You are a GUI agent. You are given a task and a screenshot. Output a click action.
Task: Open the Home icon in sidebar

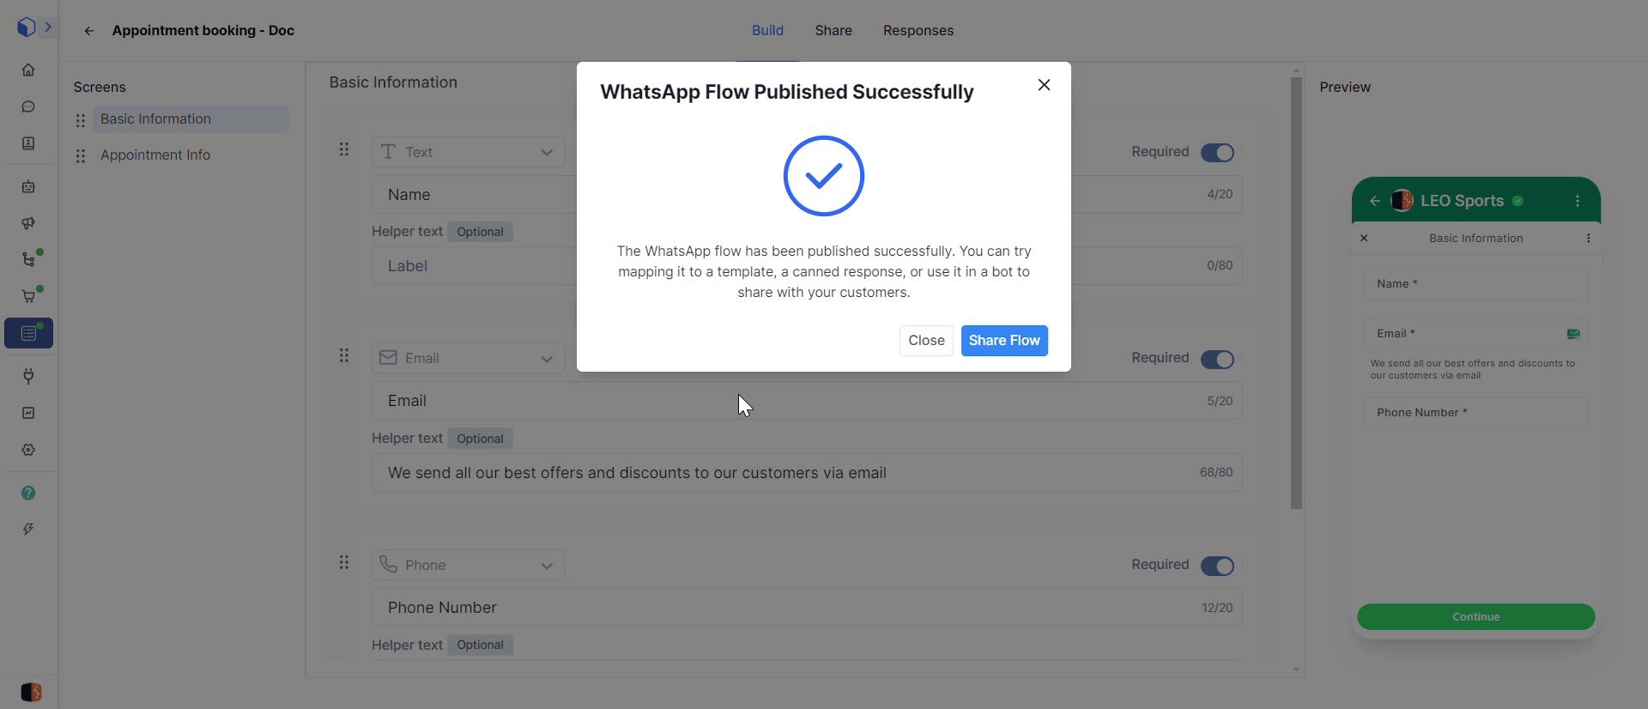click(28, 70)
